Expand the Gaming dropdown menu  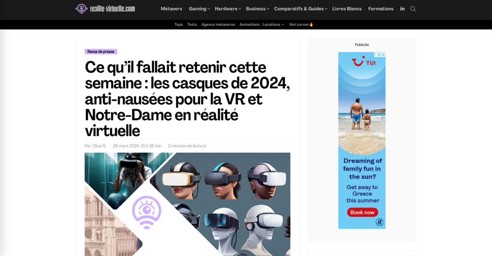tap(199, 9)
